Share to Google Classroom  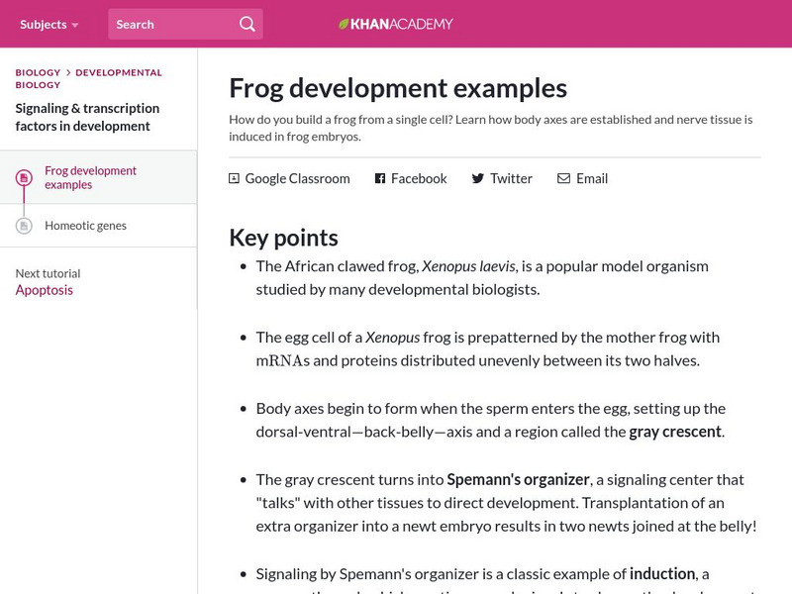pos(297,178)
